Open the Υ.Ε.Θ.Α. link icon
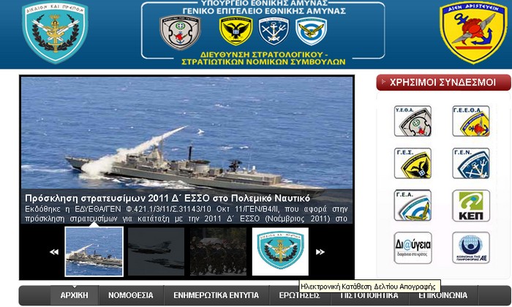 tap(413, 121)
